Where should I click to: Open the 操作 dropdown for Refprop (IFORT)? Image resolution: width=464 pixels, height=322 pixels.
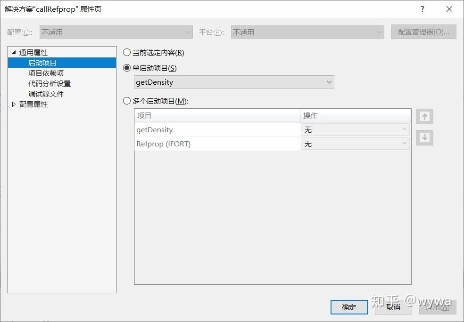point(404,144)
